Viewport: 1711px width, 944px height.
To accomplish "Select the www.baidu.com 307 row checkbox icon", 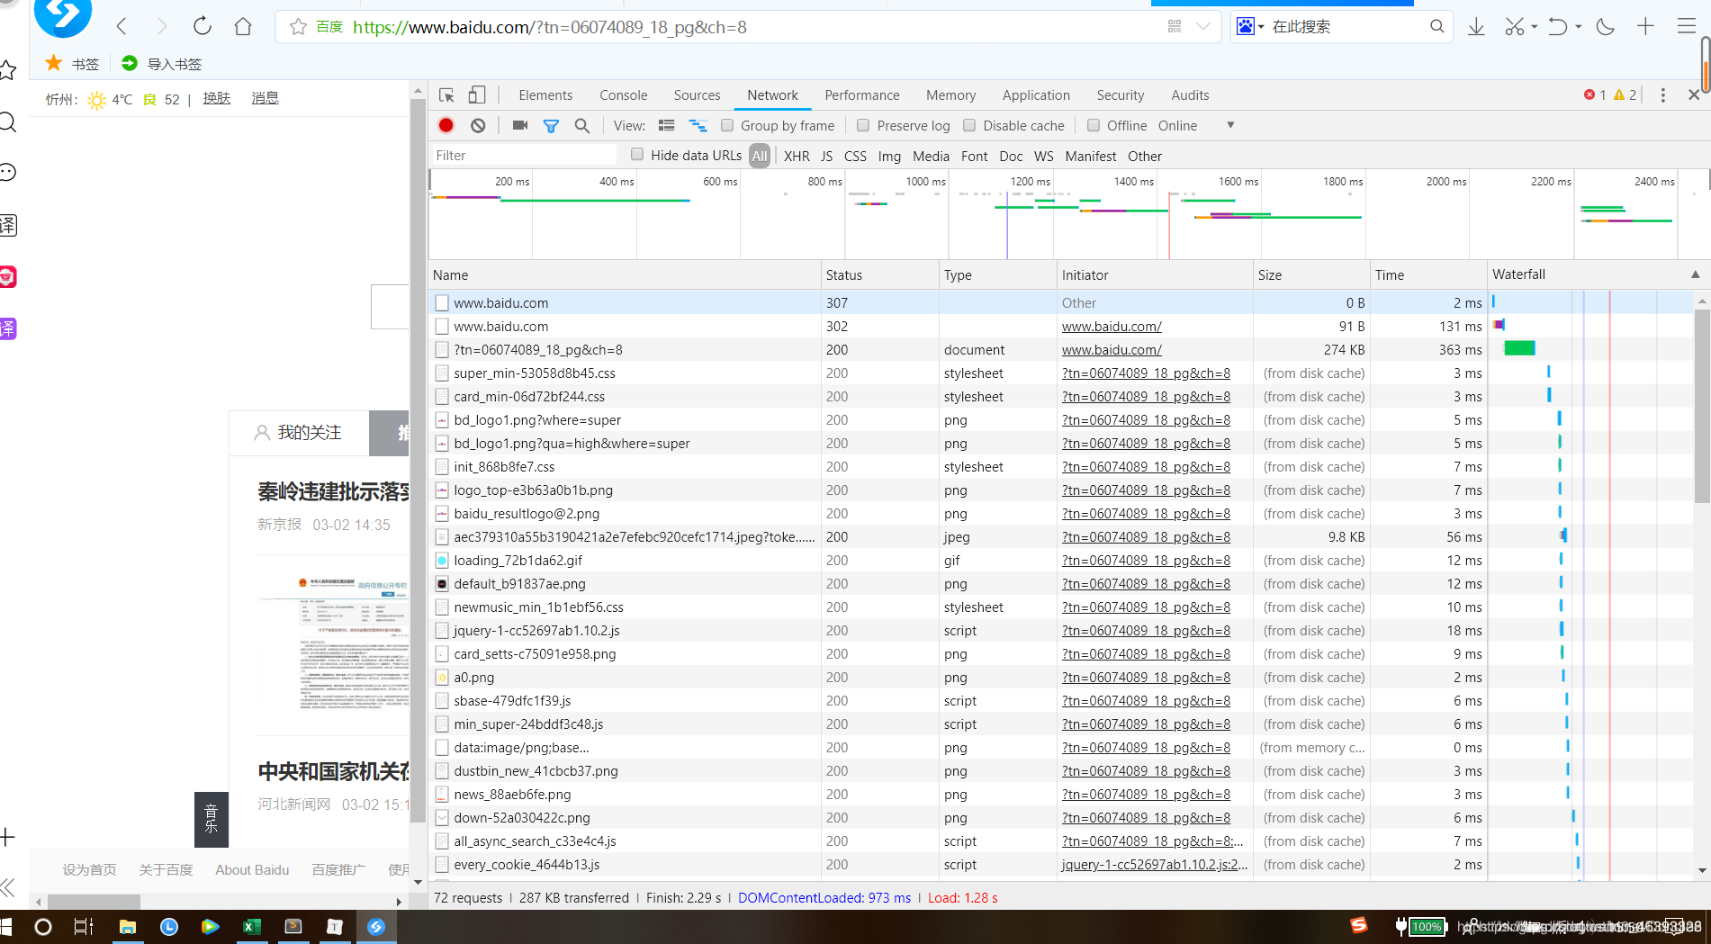I will (x=442, y=303).
